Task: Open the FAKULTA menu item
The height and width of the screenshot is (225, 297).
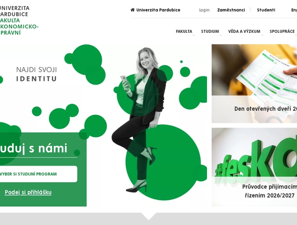Action: [x=184, y=31]
